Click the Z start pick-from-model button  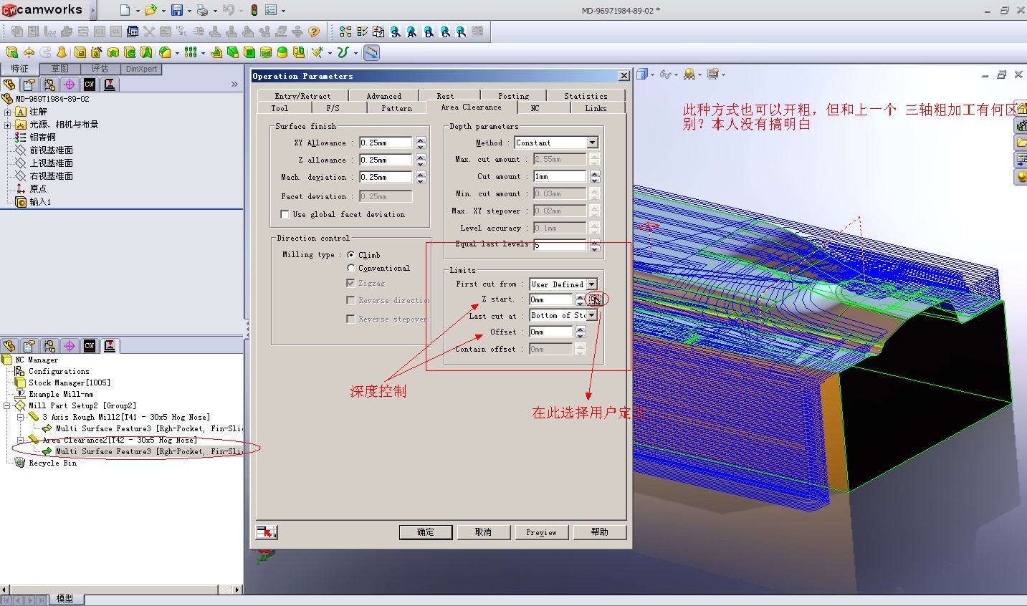click(595, 299)
